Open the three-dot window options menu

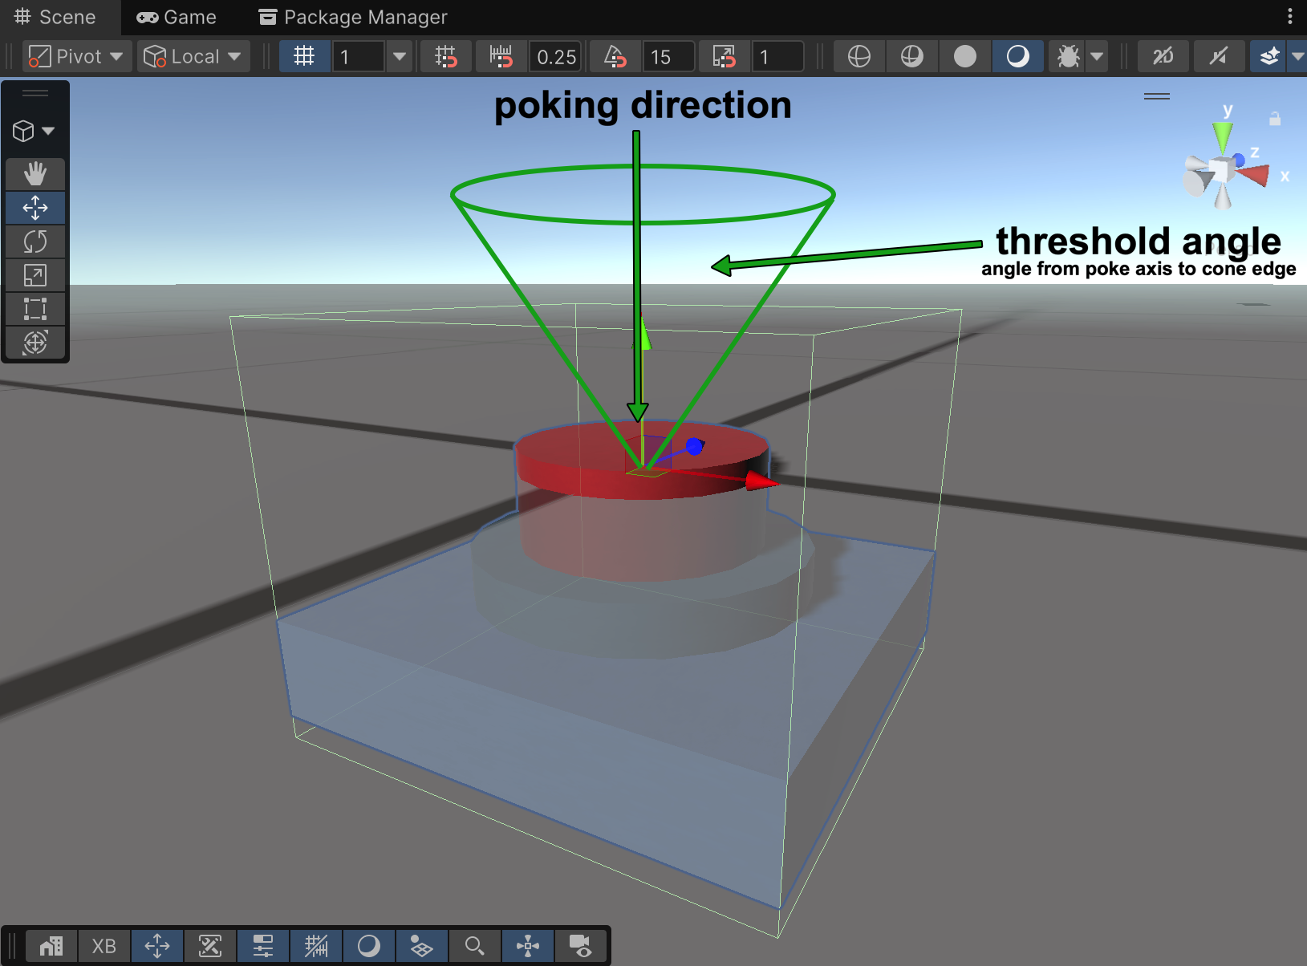(1290, 16)
